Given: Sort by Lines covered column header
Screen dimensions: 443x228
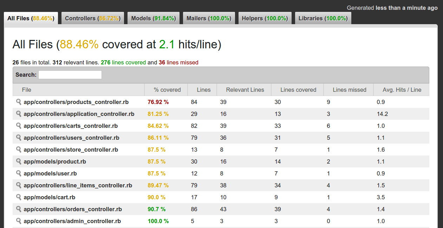Looking at the screenshot, I should coord(297,90).
